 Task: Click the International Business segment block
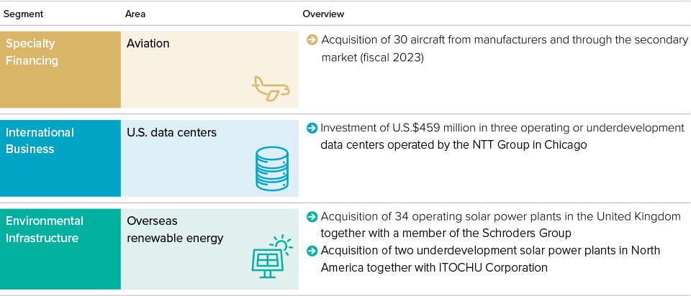coord(60,158)
